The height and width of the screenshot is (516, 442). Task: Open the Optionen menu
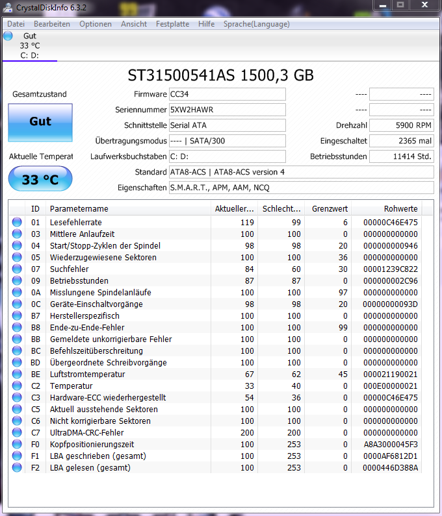tap(96, 24)
